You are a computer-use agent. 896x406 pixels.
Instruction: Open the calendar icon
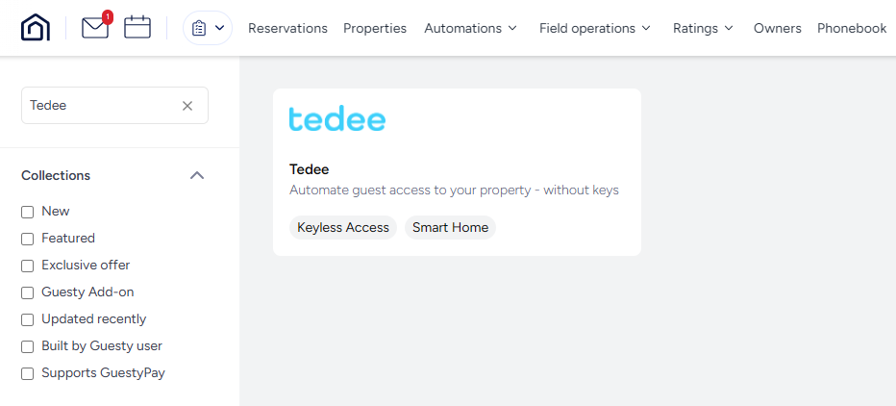[137, 28]
